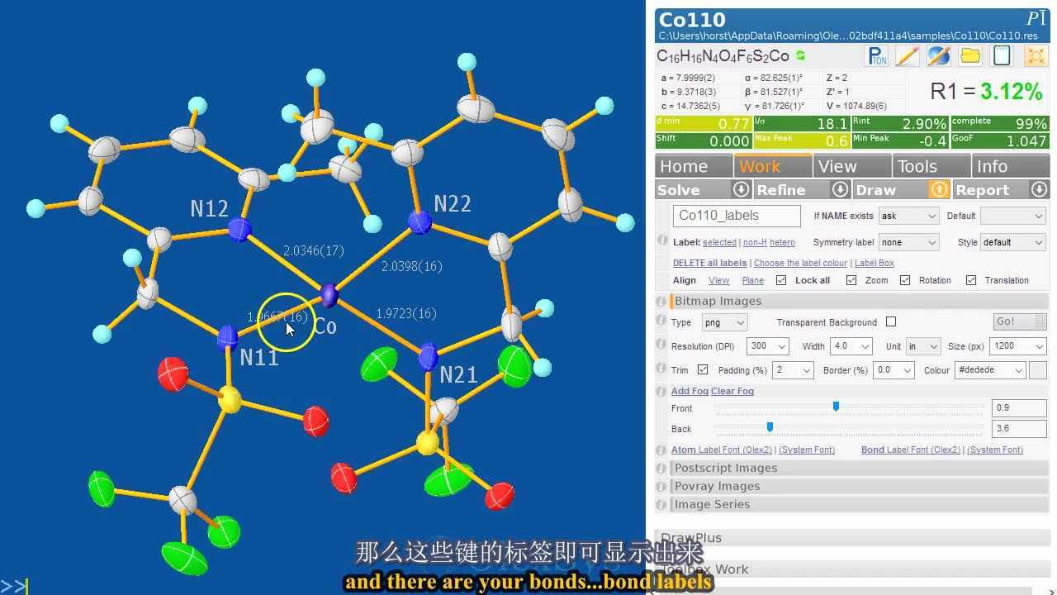This screenshot has height=595, width=1057.
Task: Click the orange expand-view icon on the toolbar
Action: coord(1035,55)
